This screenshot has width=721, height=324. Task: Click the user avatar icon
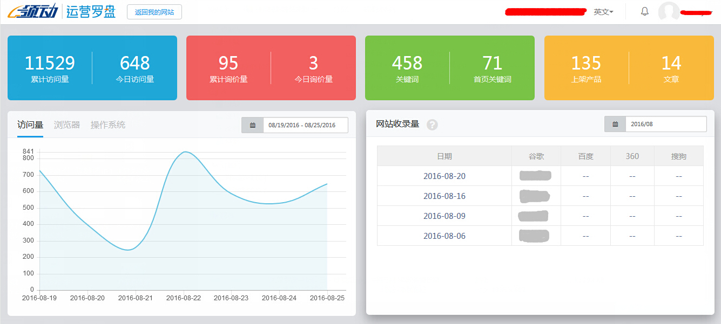click(x=668, y=11)
